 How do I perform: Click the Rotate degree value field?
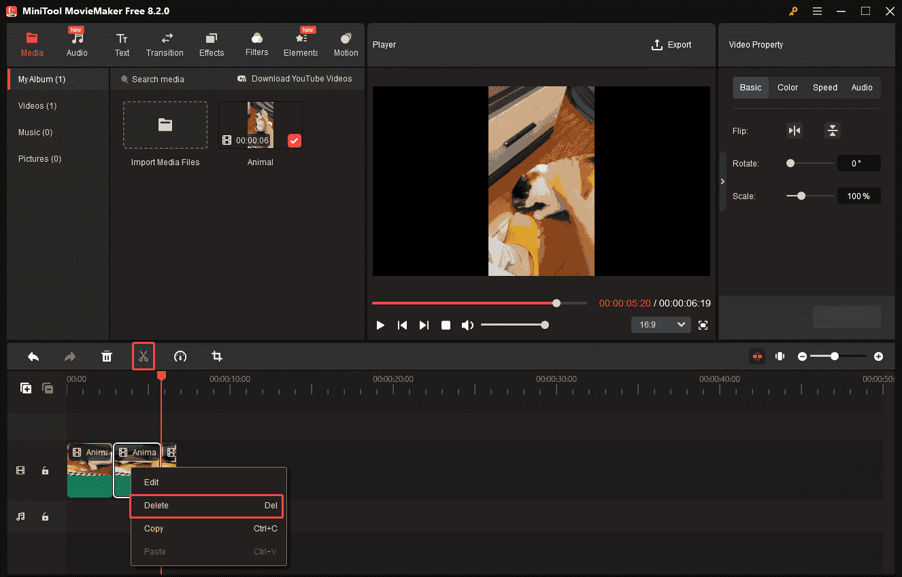coord(858,163)
